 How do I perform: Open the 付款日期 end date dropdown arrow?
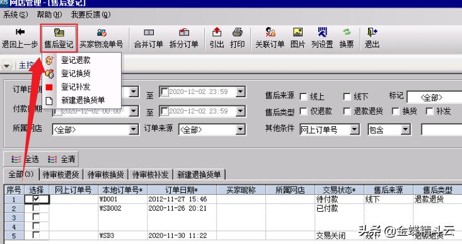click(240, 112)
